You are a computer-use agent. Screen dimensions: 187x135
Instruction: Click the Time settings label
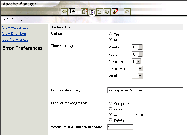(62, 46)
